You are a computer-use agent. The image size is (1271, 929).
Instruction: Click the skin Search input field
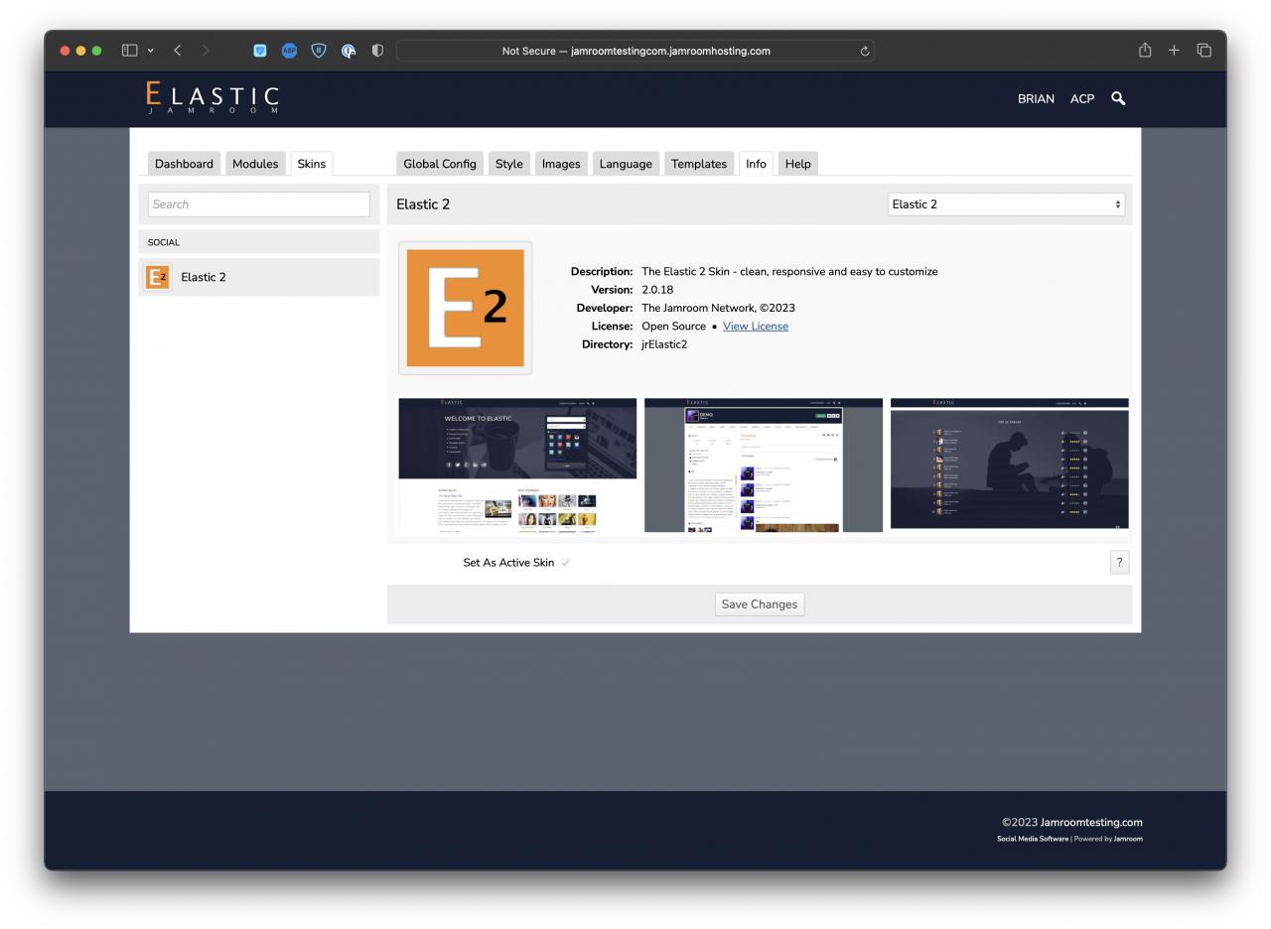pos(258,204)
